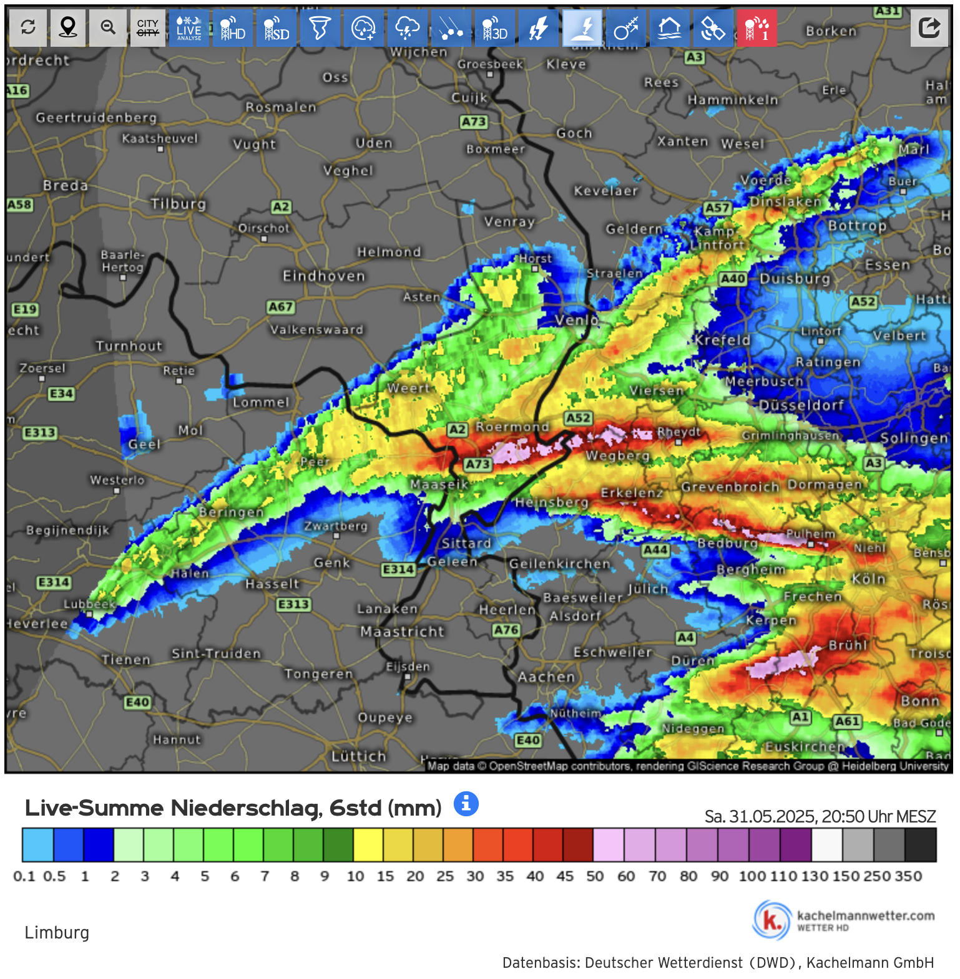Click the zoom out magnifier icon
The height and width of the screenshot is (979, 960).
(108, 27)
